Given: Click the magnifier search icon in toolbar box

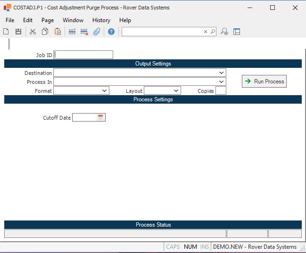Looking at the screenshot, I should [x=213, y=32].
